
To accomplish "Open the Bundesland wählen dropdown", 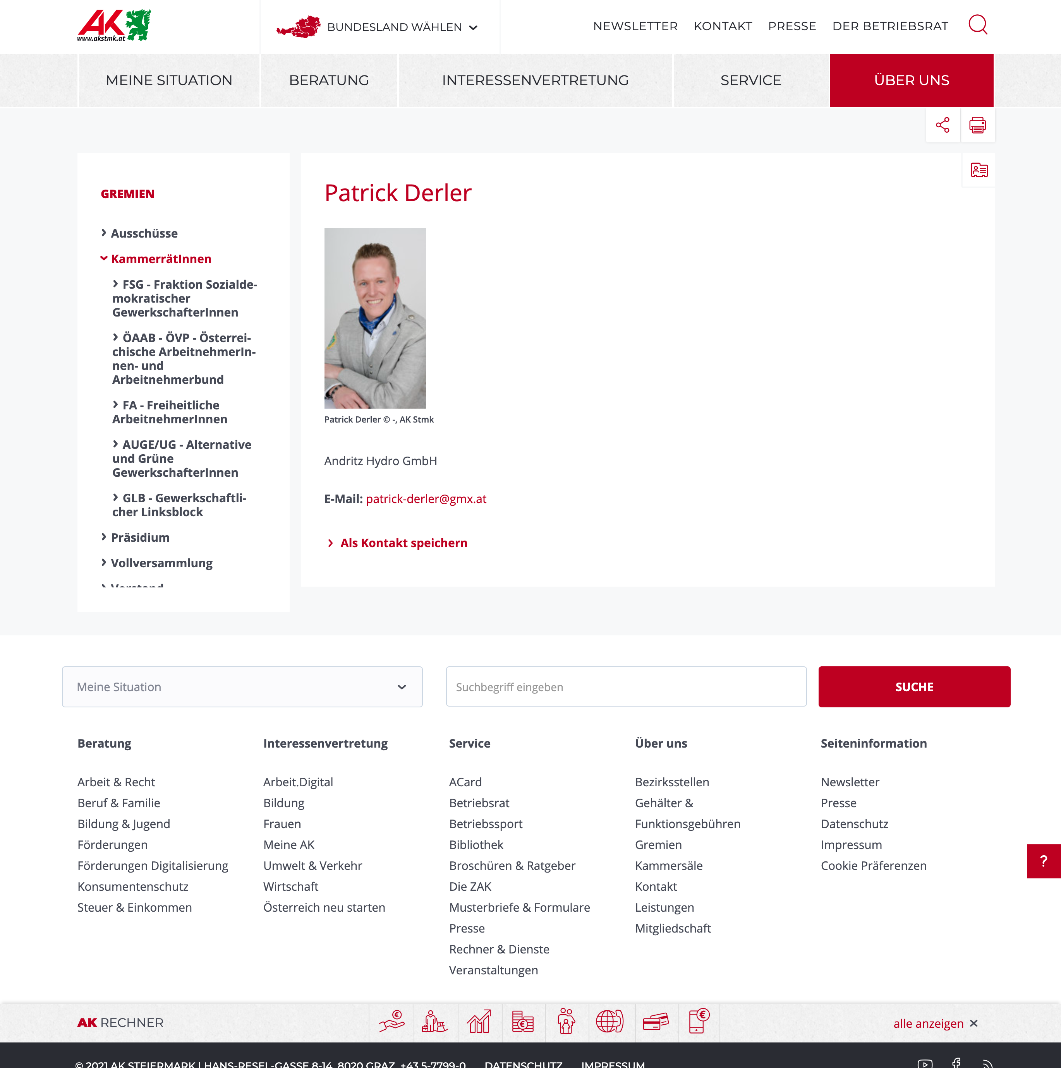I will pyautogui.click(x=402, y=27).
